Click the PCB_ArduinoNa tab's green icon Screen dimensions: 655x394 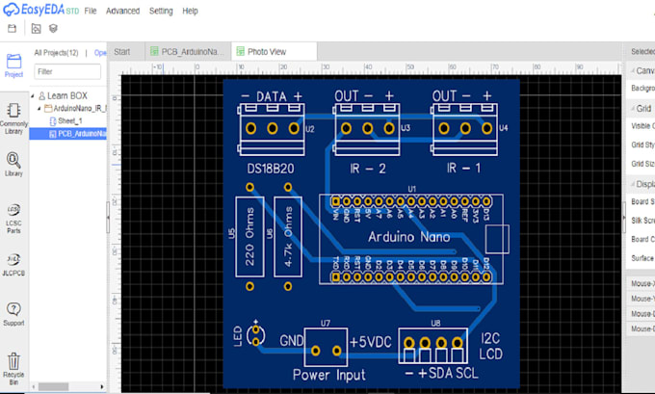tap(154, 51)
